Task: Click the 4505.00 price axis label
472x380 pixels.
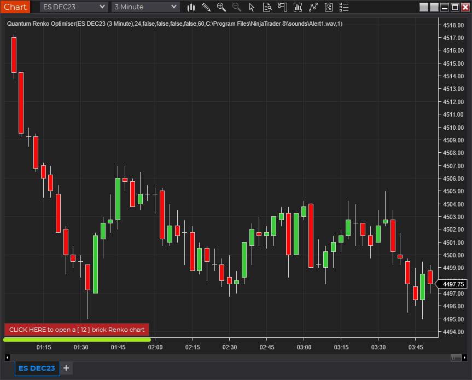Action: 453,191
